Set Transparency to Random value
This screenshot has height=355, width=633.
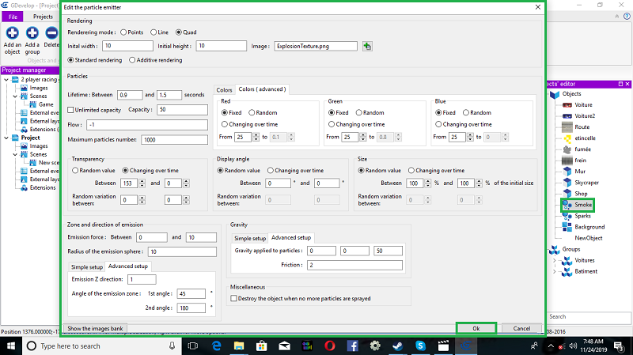pos(75,171)
